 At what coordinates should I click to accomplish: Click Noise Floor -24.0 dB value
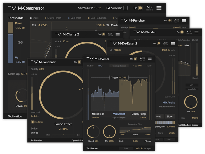click(x=96, y=117)
